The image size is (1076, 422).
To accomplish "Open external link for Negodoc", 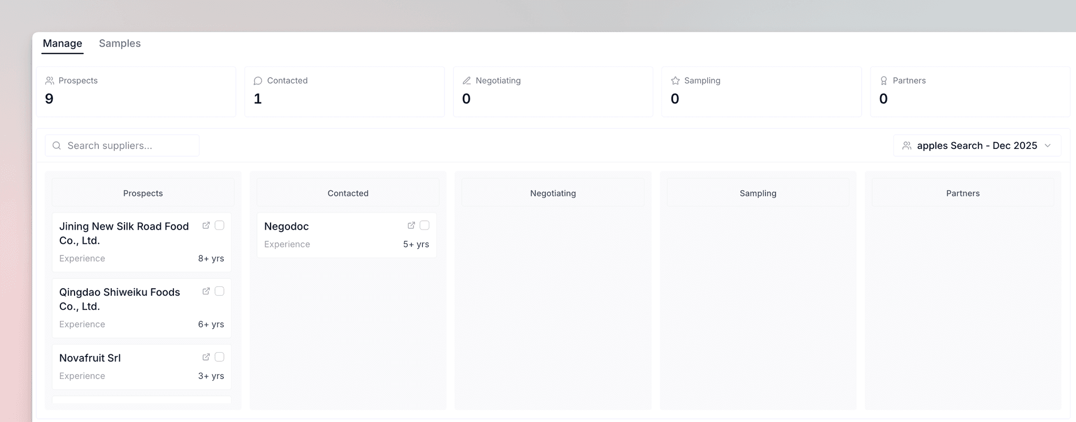I will coord(411,225).
